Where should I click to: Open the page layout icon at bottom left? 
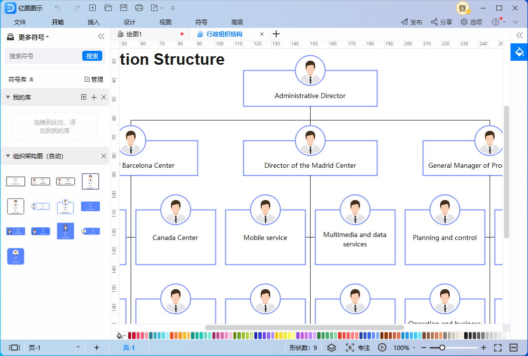tap(14, 348)
